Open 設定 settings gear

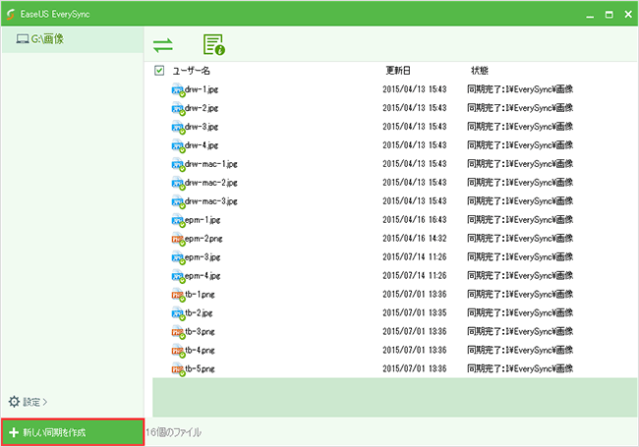15,402
